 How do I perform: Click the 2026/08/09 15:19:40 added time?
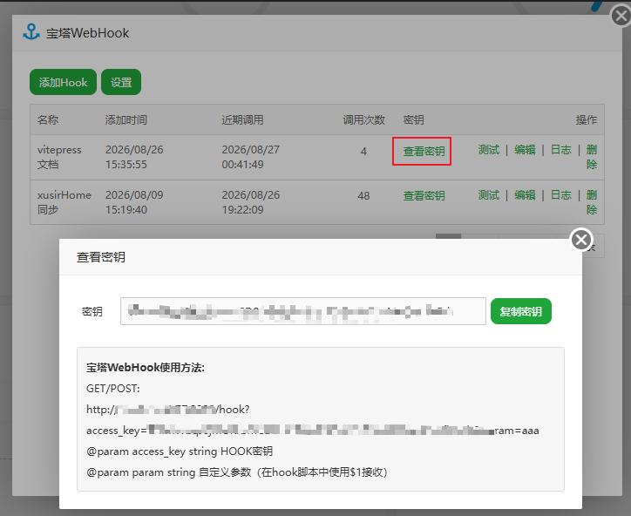tap(134, 202)
